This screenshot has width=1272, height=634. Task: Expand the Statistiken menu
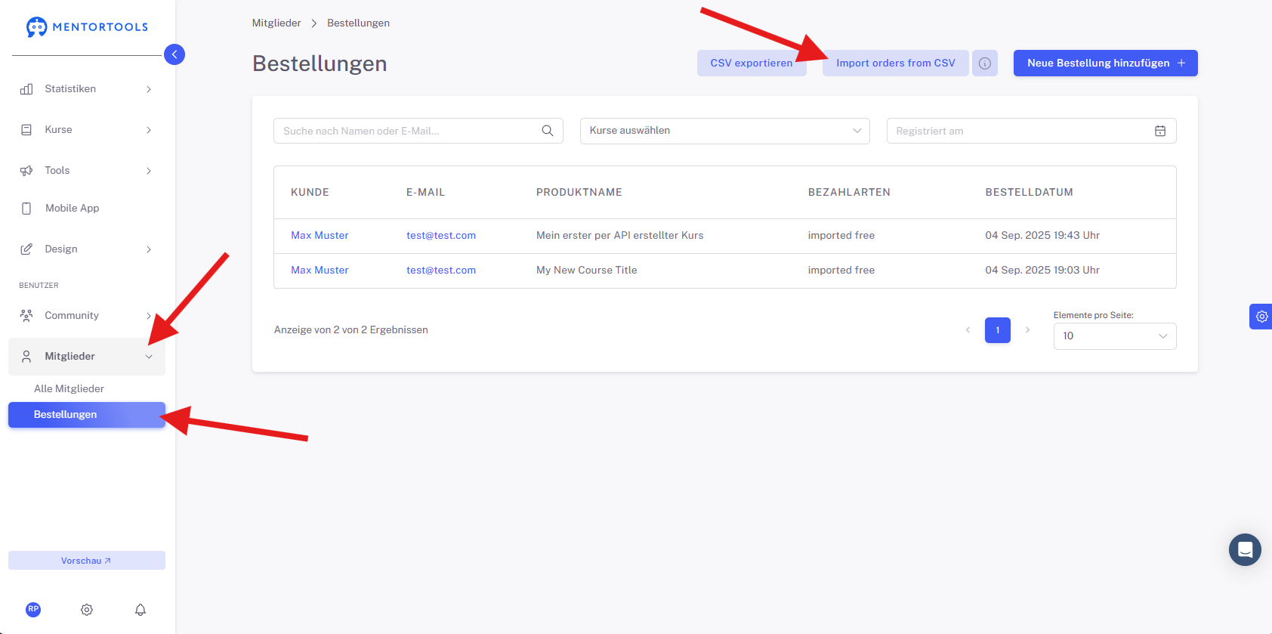click(87, 89)
